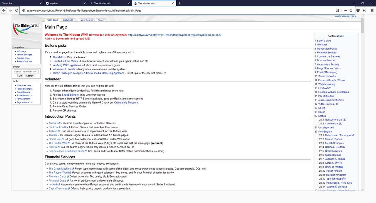Open Recent changes in navigation
376x203 pixels.
[24, 55]
